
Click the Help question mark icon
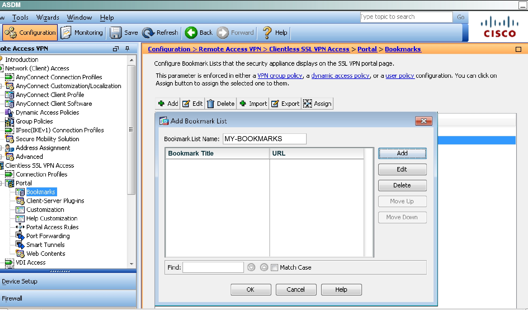pyautogui.click(x=267, y=33)
